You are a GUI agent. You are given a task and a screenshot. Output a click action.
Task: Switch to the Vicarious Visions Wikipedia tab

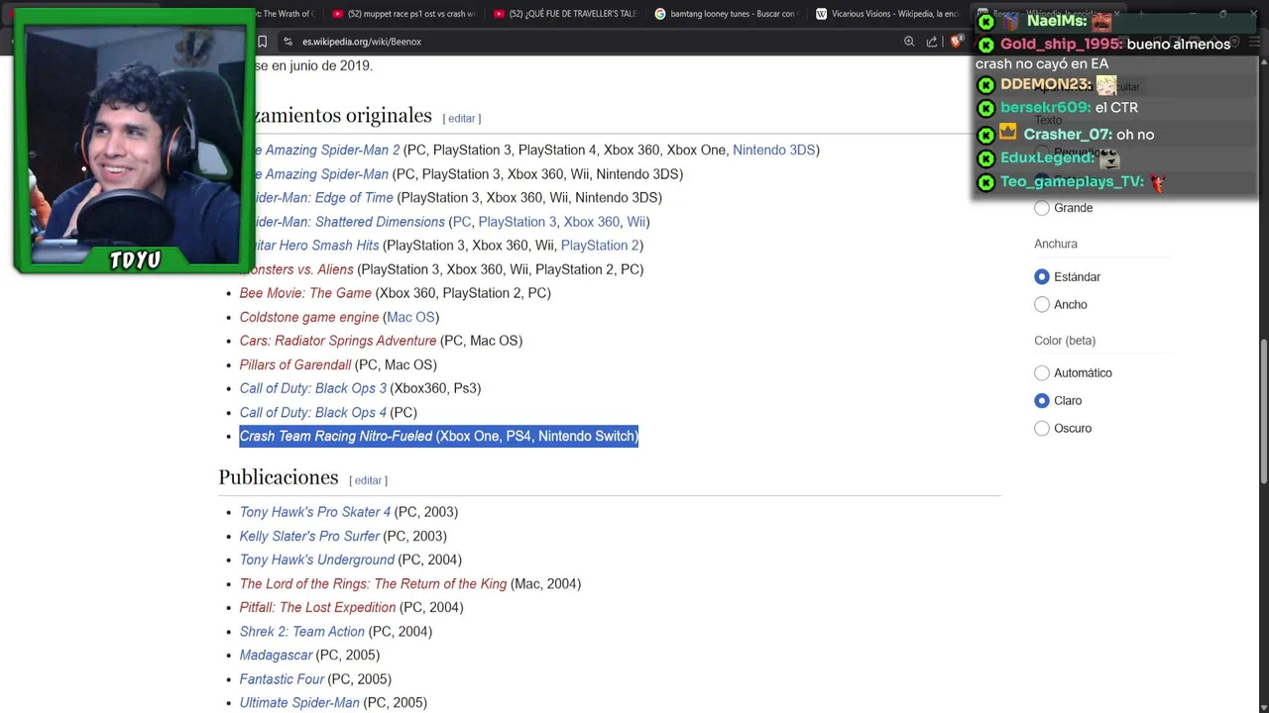[x=886, y=14]
